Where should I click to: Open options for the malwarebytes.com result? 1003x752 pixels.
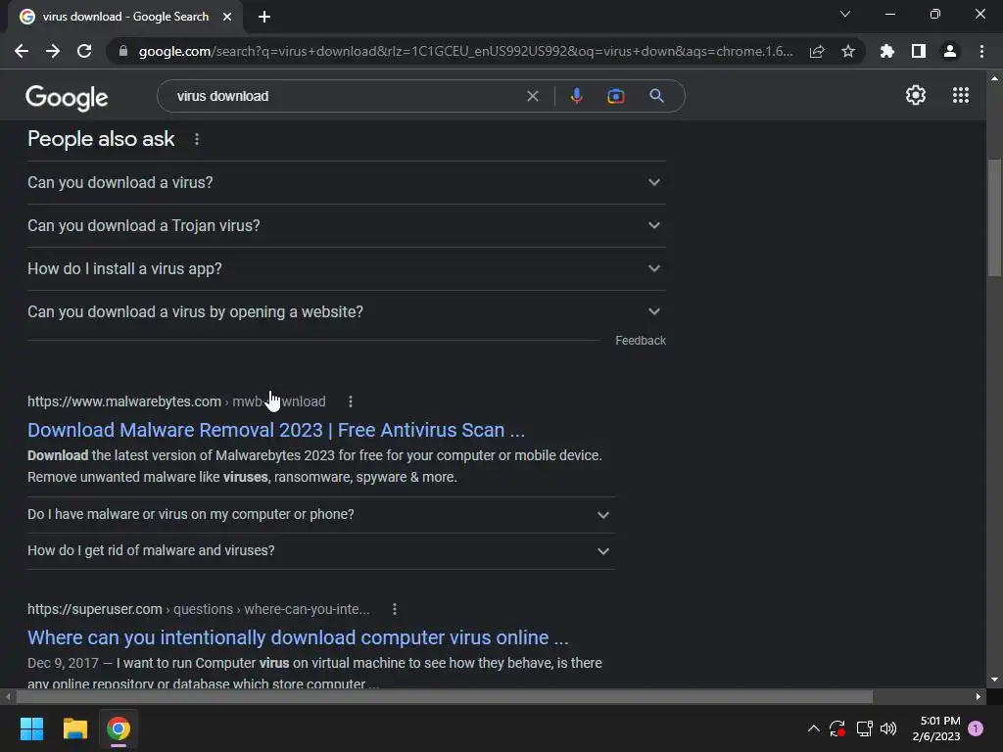[351, 401]
